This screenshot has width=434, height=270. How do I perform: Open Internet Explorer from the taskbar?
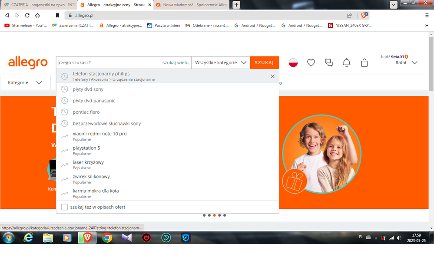28,237
